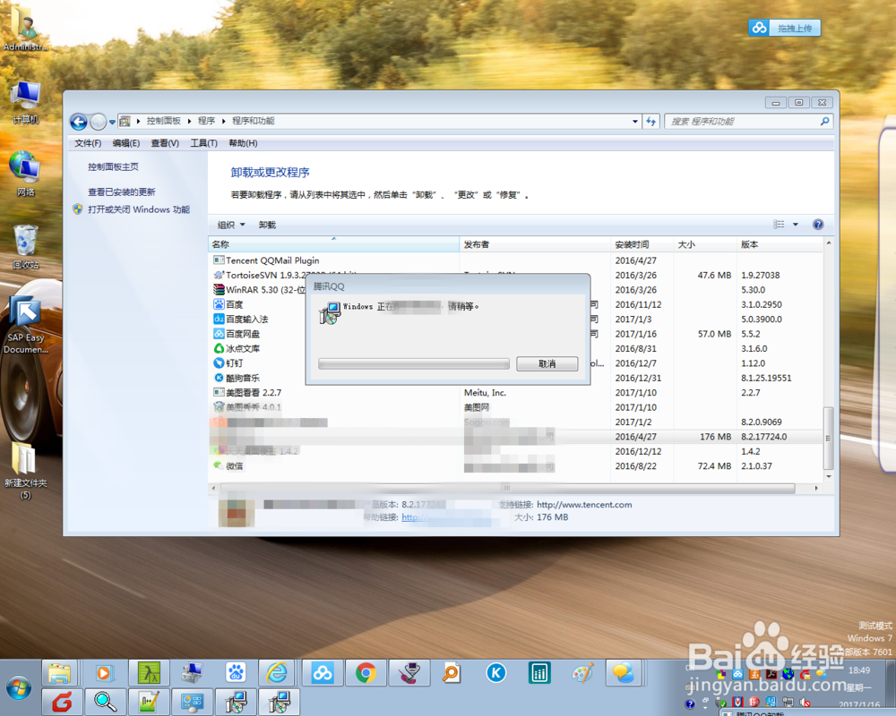Open the 帮助(H) menu
896x716 pixels.
click(x=243, y=143)
